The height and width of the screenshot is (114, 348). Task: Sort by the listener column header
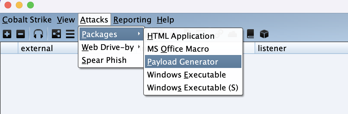pos(272,48)
